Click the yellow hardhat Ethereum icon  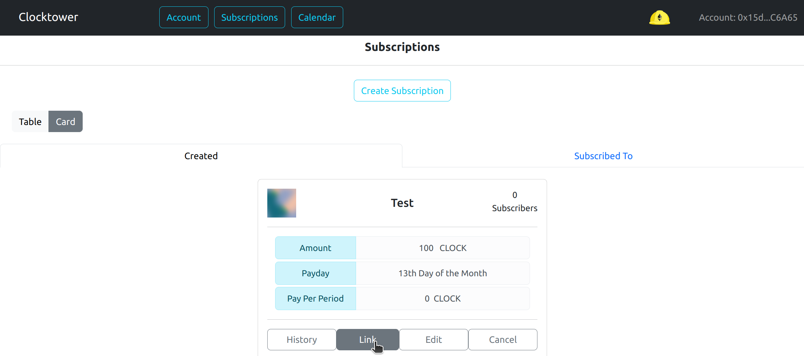(x=659, y=17)
